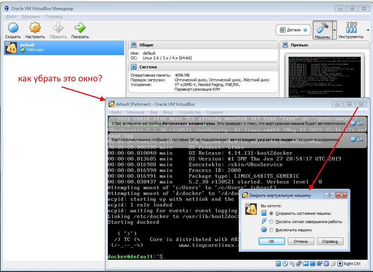
Task: Close the Закрыть виртуальную машину dialog
Action: click(341, 195)
